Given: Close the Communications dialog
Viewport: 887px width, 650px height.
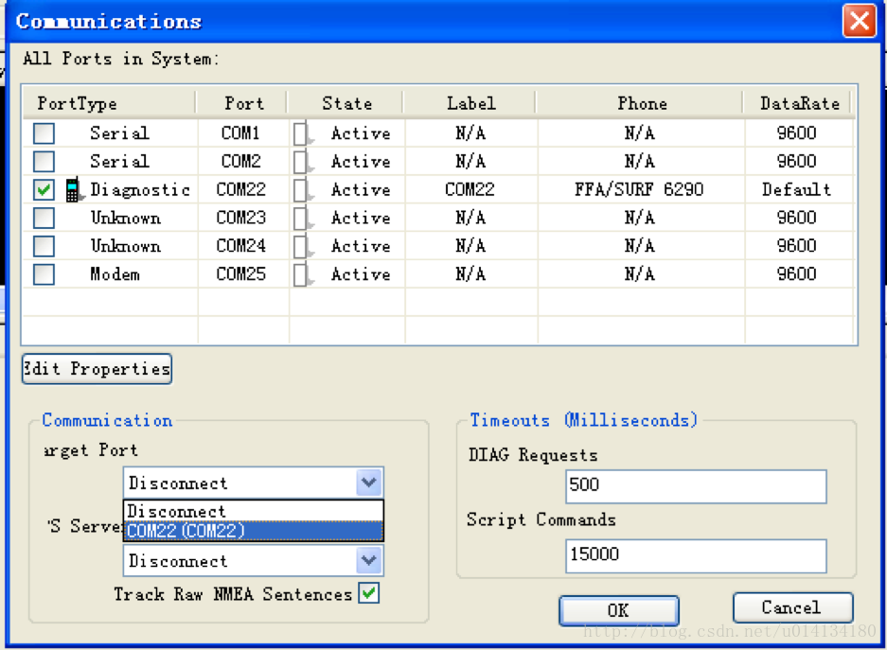Looking at the screenshot, I should (x=860, y=21).
